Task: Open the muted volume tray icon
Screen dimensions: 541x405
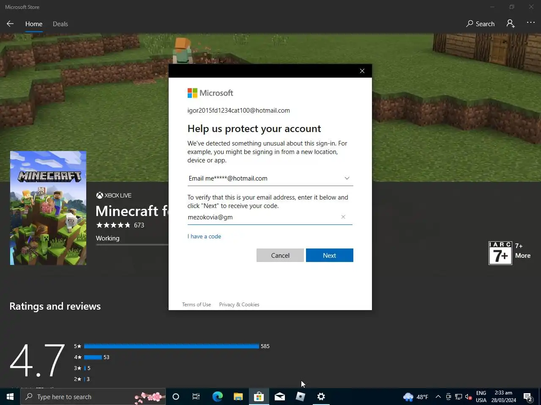Action: pos(469,397)
